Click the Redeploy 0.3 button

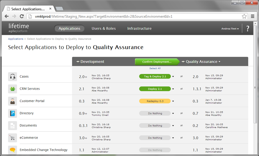tap(155, 101)
